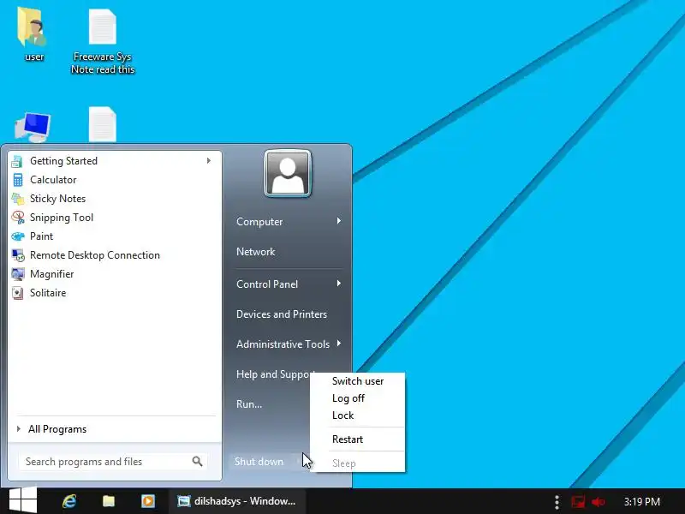Viewport: 685px width, 514px height.
Task: Expand Getting Started submenu arrow
Action: tap(209, 161)
